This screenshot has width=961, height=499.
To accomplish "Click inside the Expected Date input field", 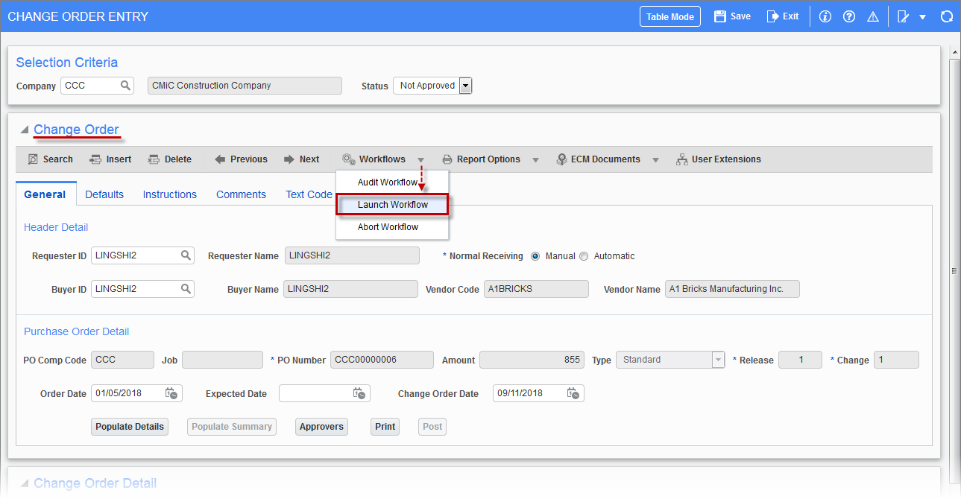I will pos(317,393).
